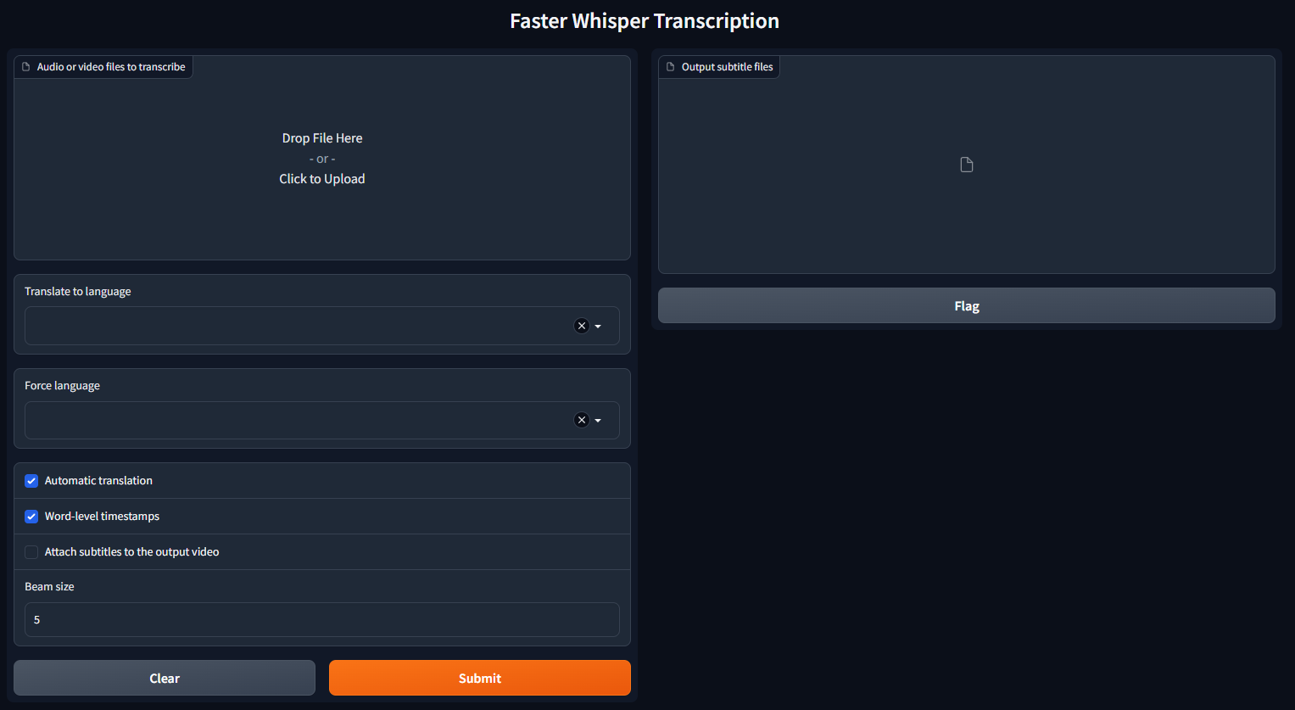Click the Translate to language label

tap(78, 291)
